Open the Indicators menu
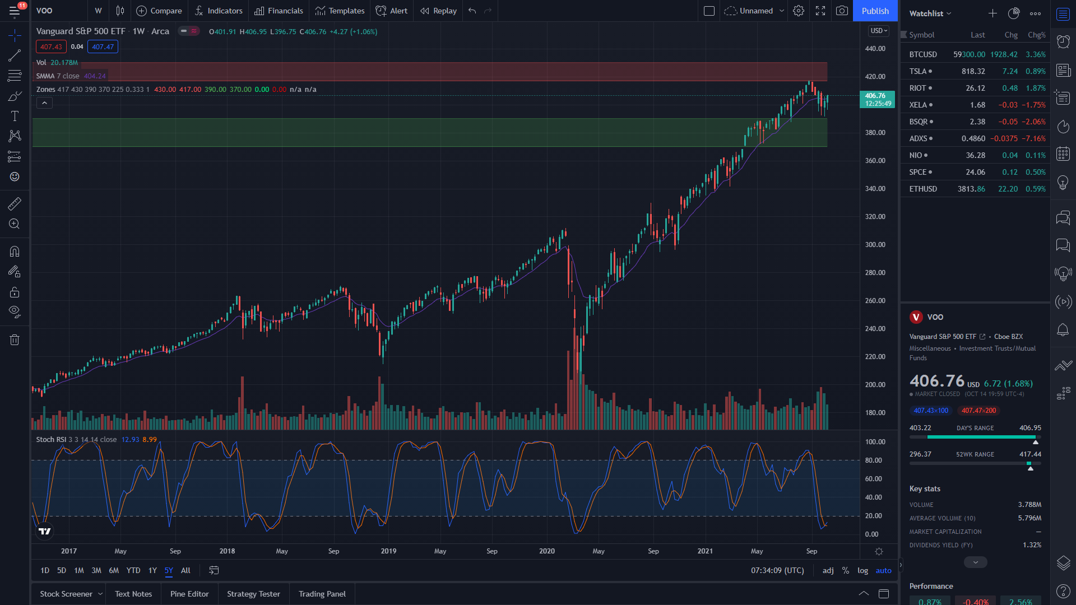This screenshot has height=605, width=1076. pyautogui.click(x=219, y=11)
